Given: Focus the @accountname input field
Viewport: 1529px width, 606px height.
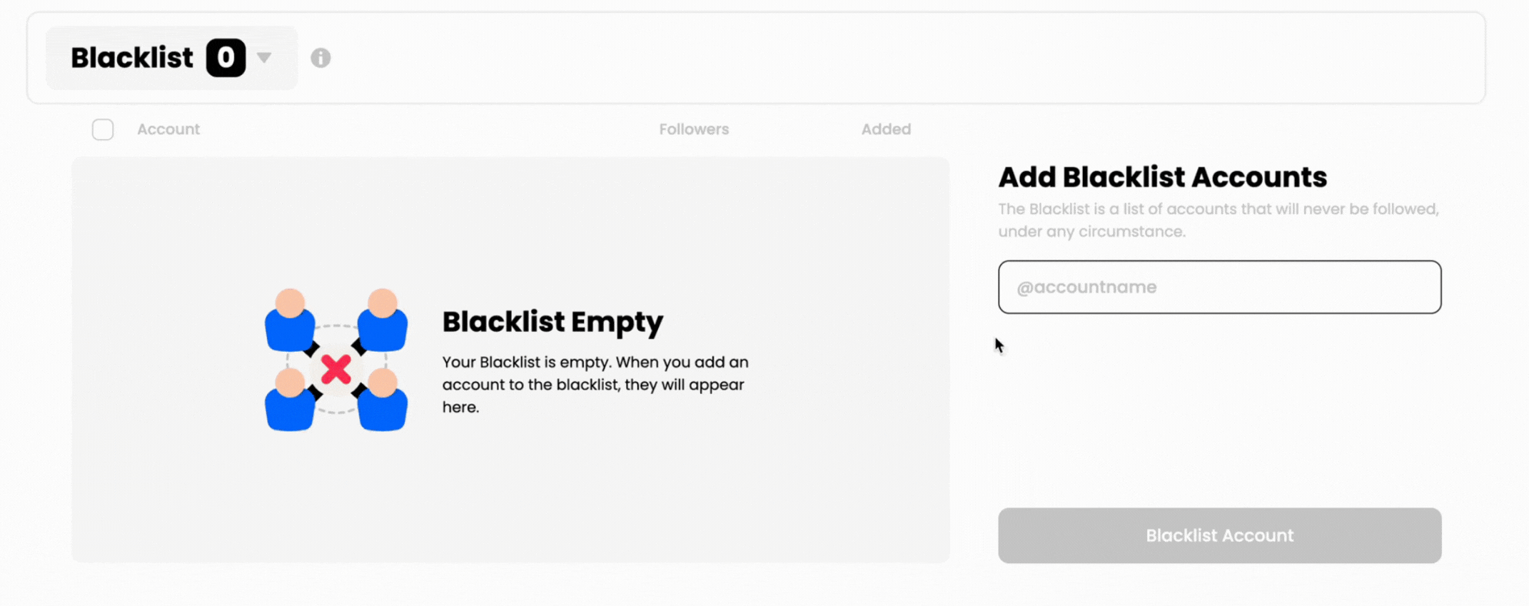Looking at the screenshot, I should coord(1219,287).
